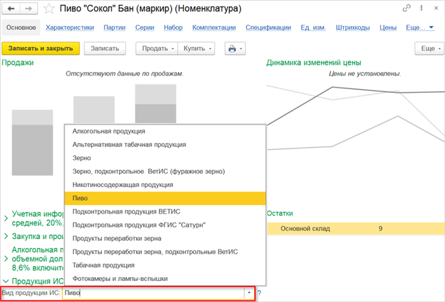This screenshot has width=445, height=302.
Task: Click the Записать button
Action: pos(105,48)
